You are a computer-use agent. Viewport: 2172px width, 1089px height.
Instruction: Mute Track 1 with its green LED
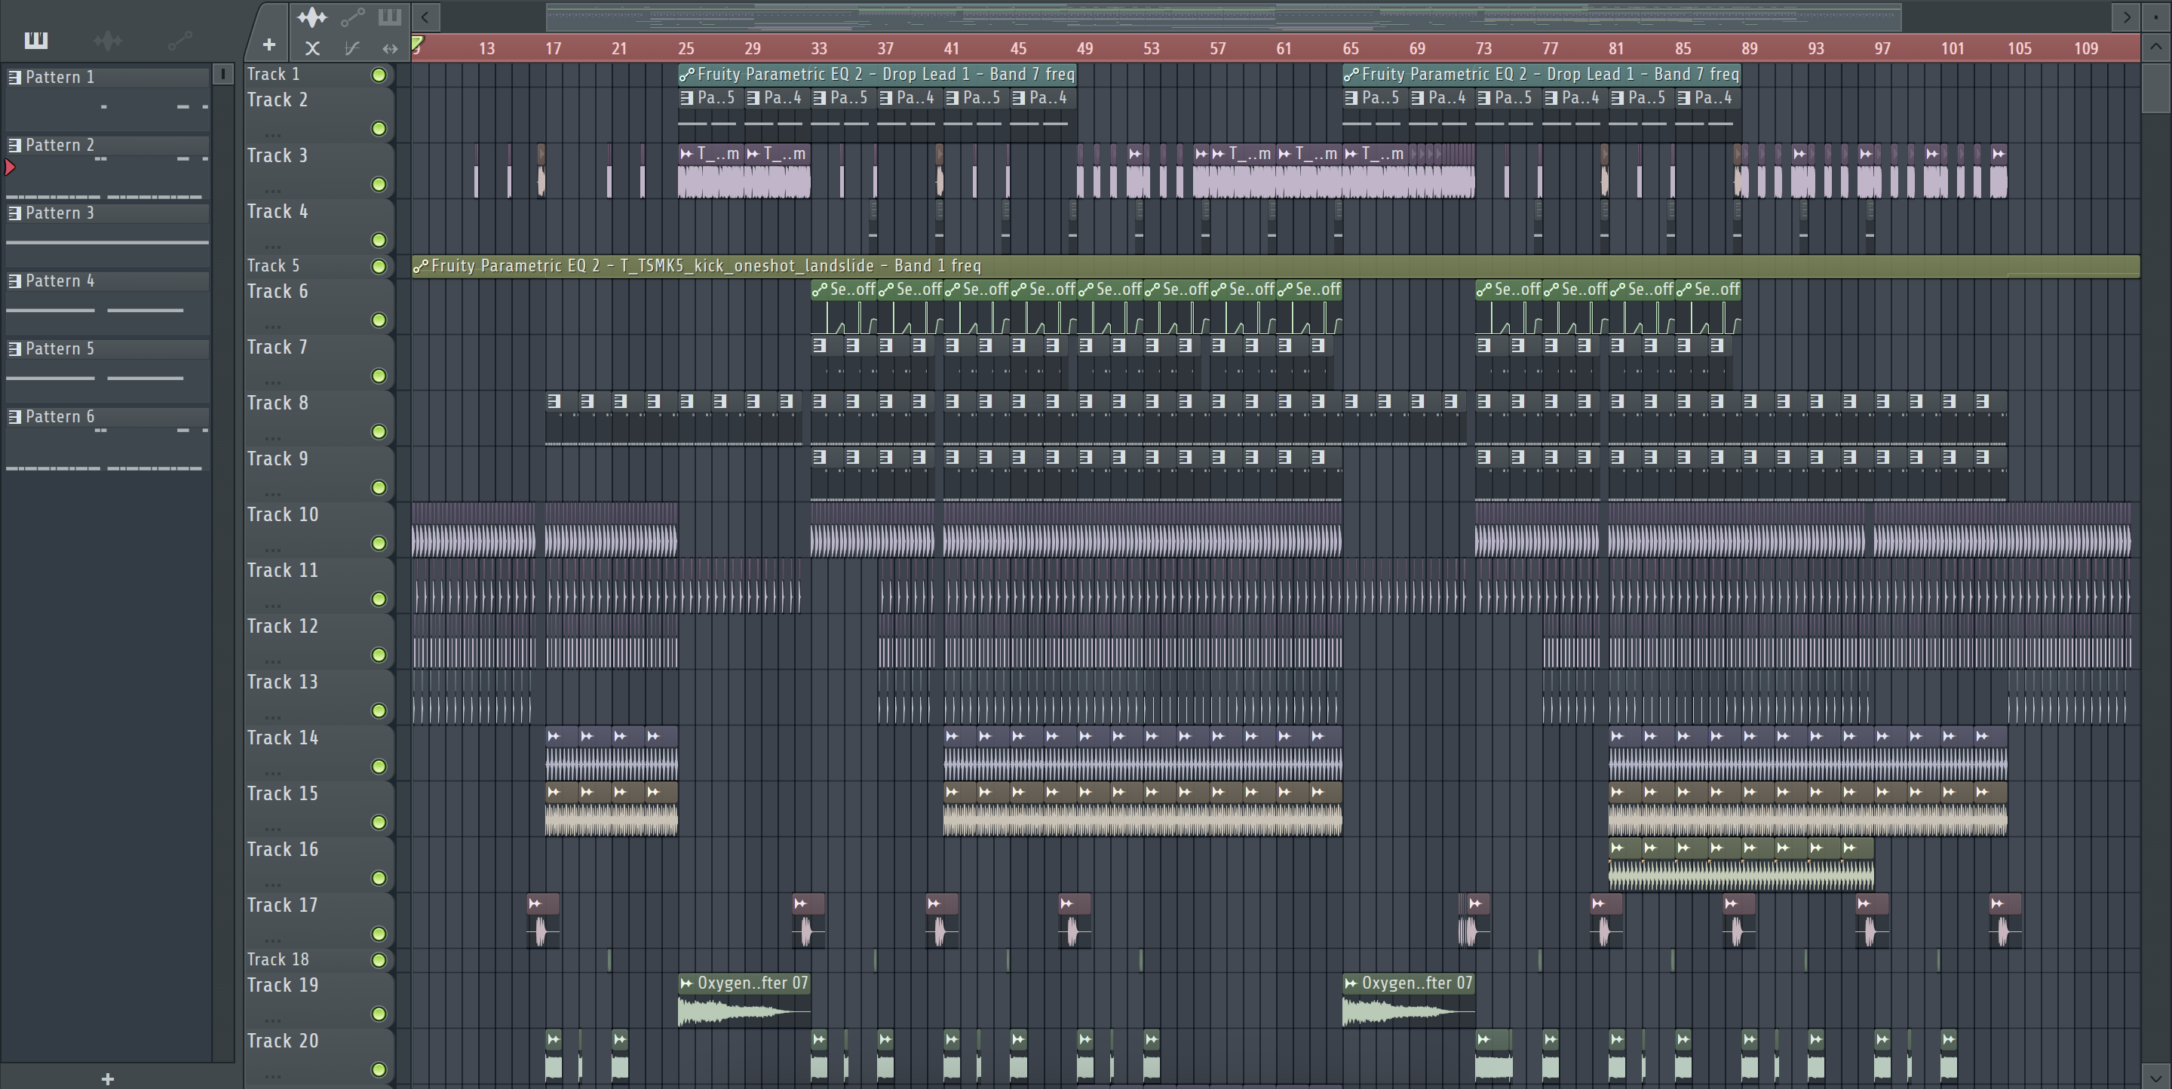click(x=379, y=75)
